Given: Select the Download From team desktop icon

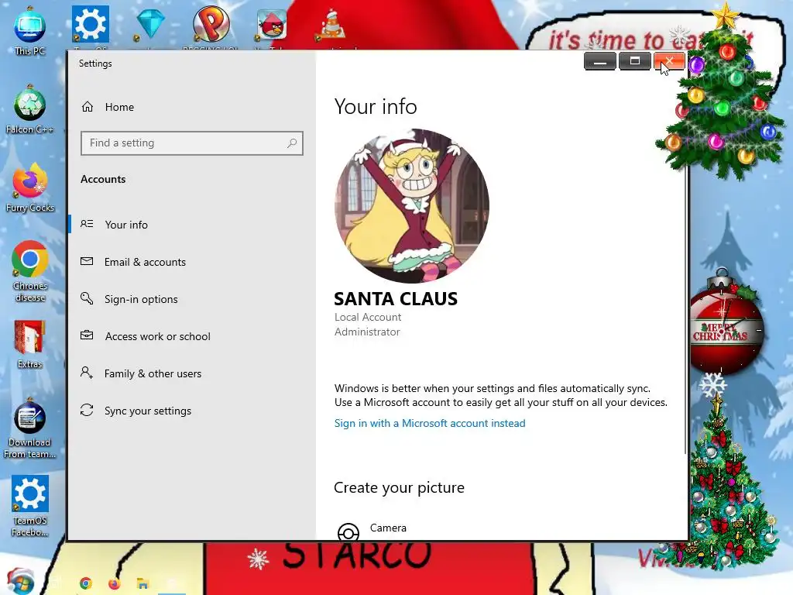Looking at the screenshot, I should [30, 429].
